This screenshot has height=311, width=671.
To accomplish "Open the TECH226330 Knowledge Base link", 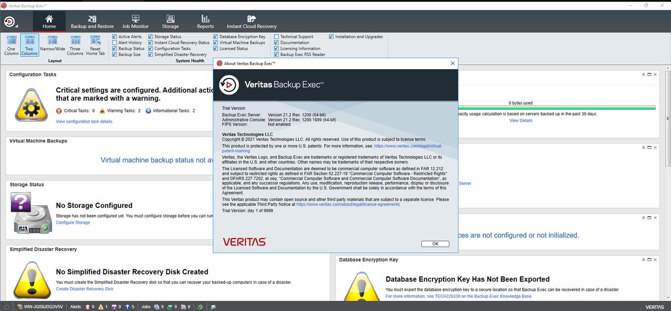I will pos(459,297).
